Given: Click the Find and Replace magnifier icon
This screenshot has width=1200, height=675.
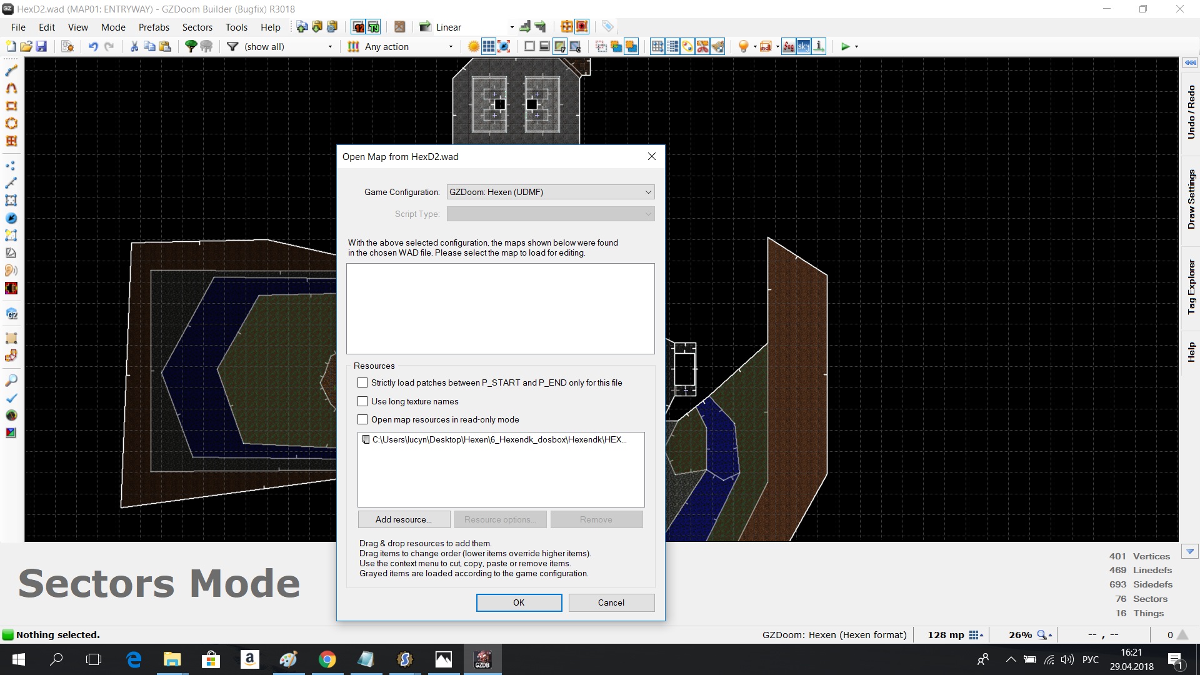Looking at the screenshot, I should (11, 381).
